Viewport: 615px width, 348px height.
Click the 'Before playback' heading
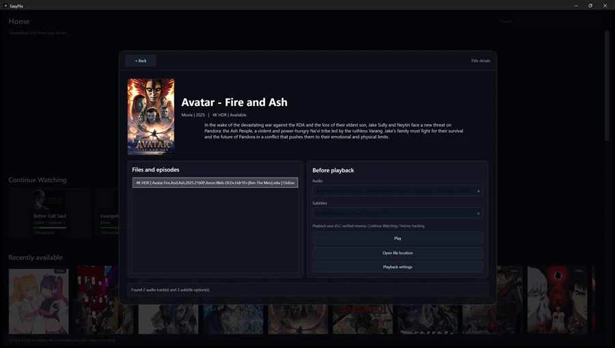[x=333, y=170]
